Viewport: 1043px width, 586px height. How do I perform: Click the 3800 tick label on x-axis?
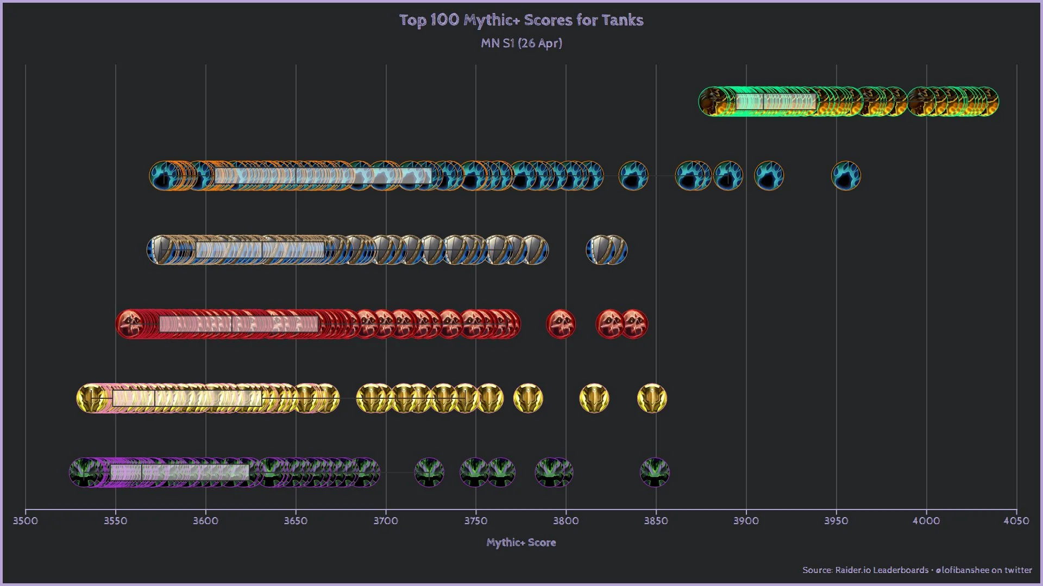(566, 521)
